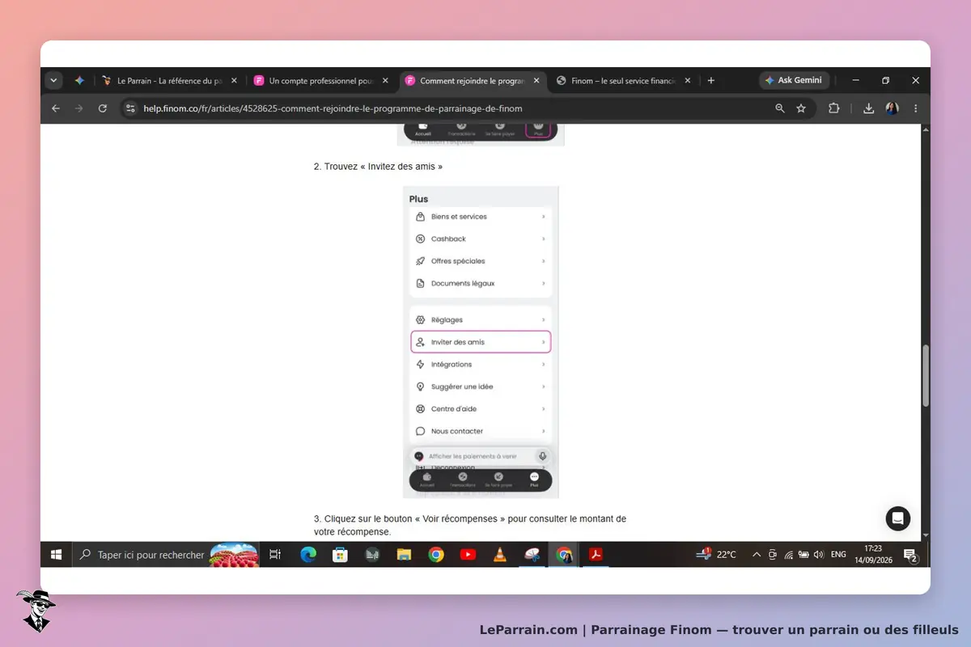Click 'Réglages' row in app screenshot

click(481, 320)
